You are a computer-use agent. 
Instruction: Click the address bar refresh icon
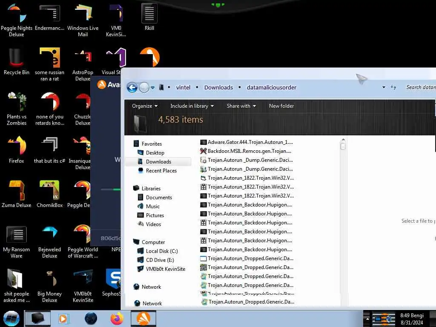[393, 87]
